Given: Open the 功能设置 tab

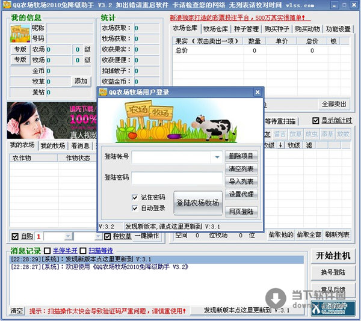Looking at the screenshot, I should click(338, 29).
